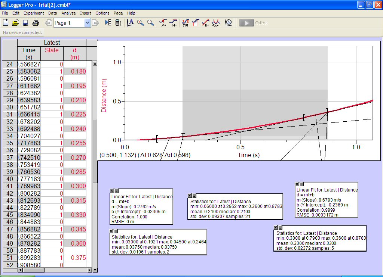Save the file using the floppy disk icon
Viewport: 383px width, 277px height.
click(25, 23)
